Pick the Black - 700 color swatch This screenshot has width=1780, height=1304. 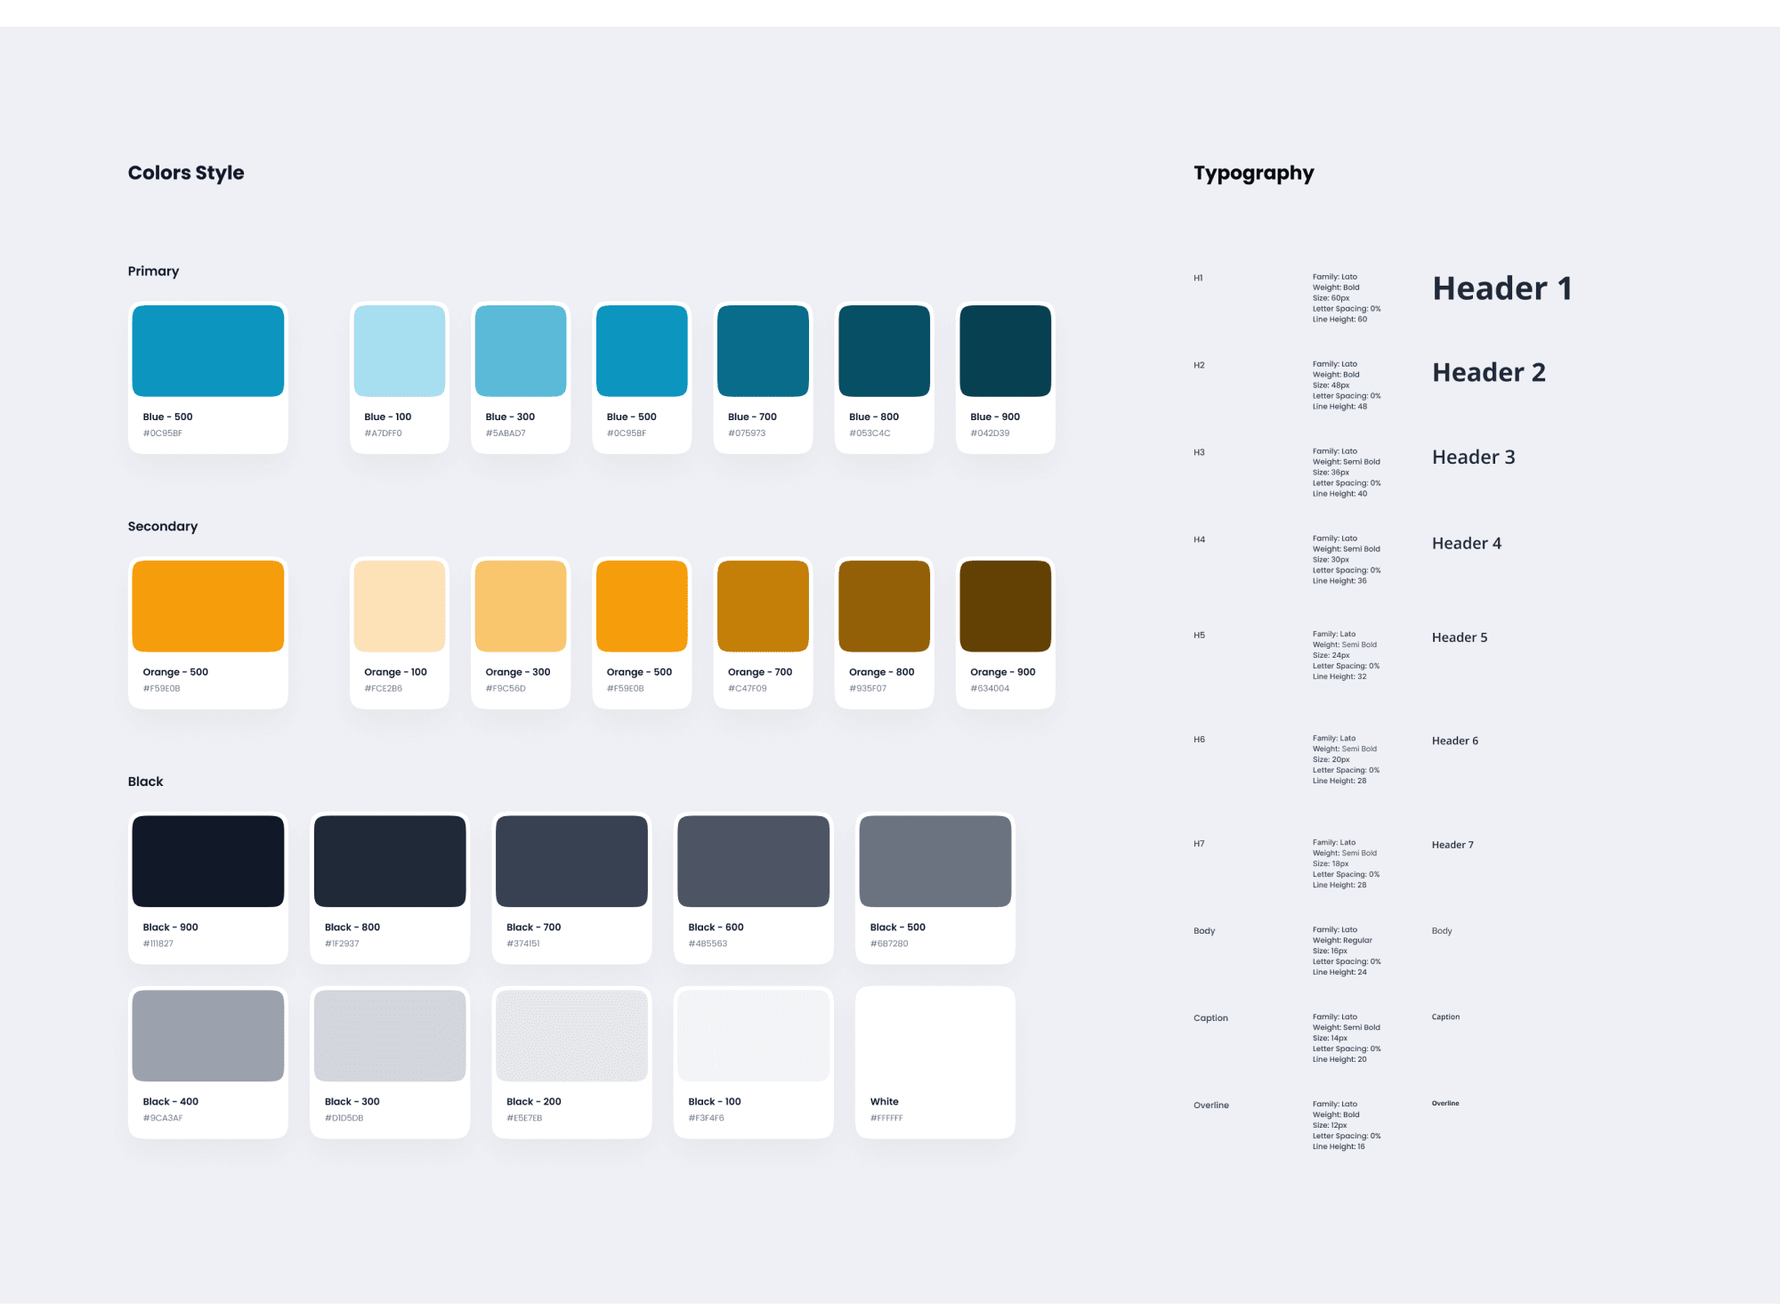[571, 861]
